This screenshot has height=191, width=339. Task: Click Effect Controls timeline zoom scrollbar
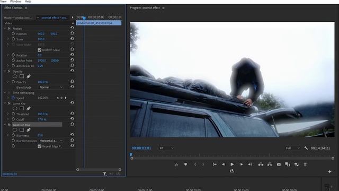point(99,170)
